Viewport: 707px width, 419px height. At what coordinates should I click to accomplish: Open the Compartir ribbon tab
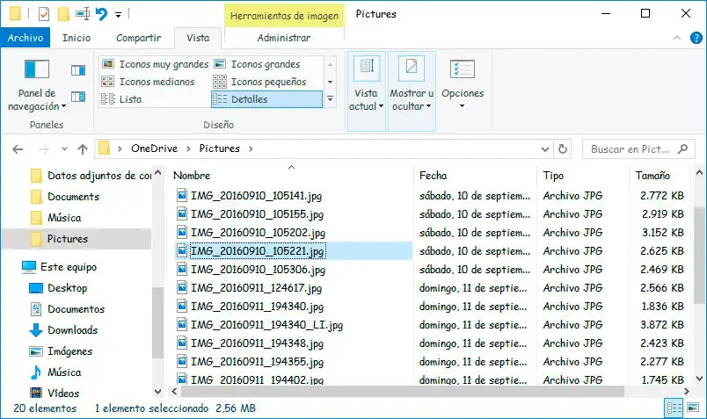138,38
